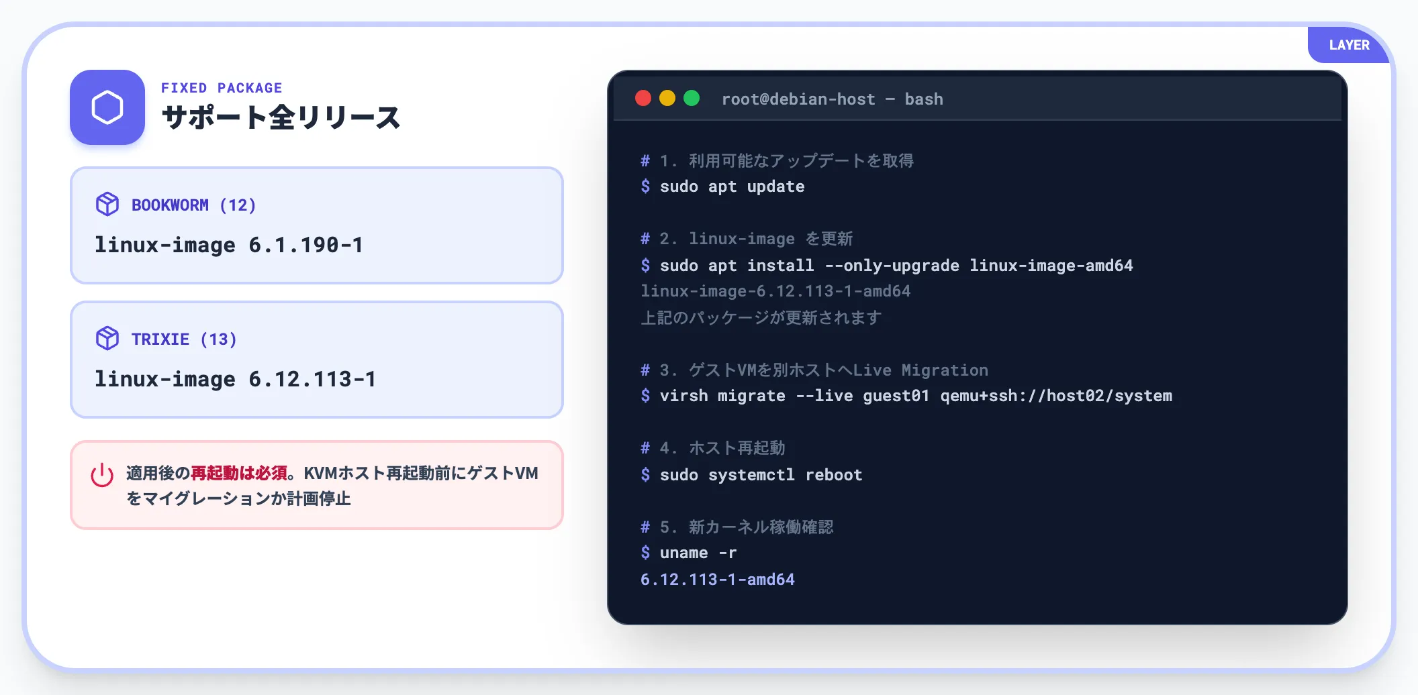The width and height of the screenshot is (1418, 695).
Task: Click the output "linux-image-6.12.113-1-amd64"
Action: pyautogui.click(x=775, y=291)
